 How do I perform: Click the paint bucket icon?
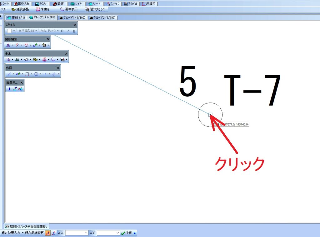click(x=21, y=89)
